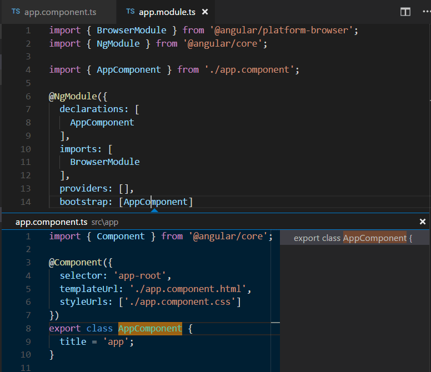Switch to the app.component.ts tab
431x372 pixels.
click(x=60, y=12)
